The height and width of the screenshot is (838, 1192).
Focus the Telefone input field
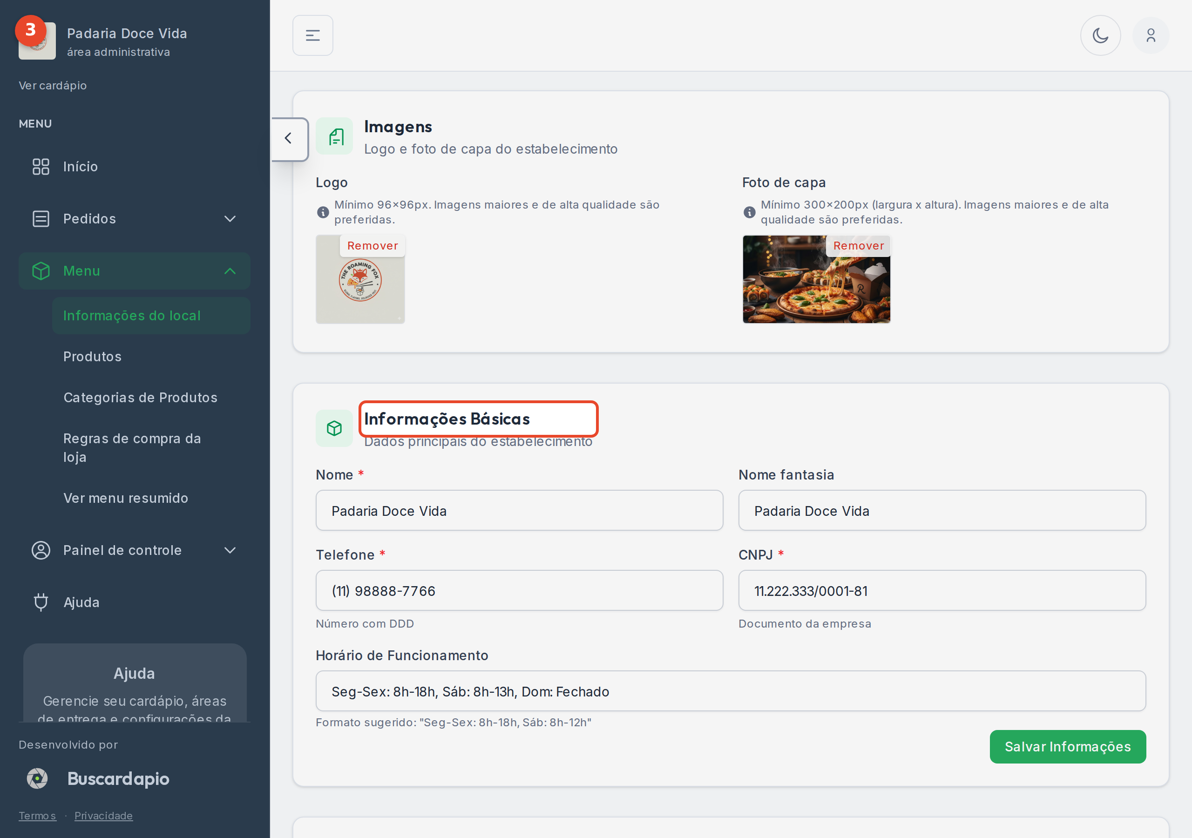pyautogui.click(x=519, y=590)
